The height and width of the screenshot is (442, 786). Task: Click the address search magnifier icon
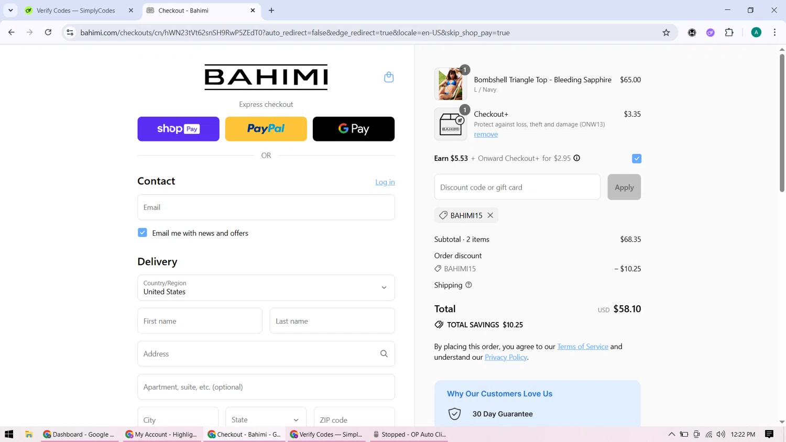click(x=384, y=354)
